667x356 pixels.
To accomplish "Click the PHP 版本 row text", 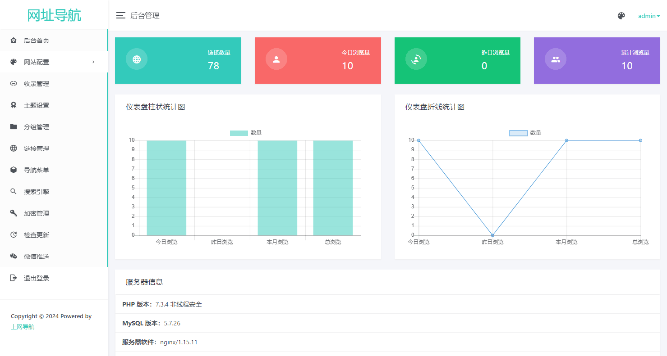I will tap(162, 305).
